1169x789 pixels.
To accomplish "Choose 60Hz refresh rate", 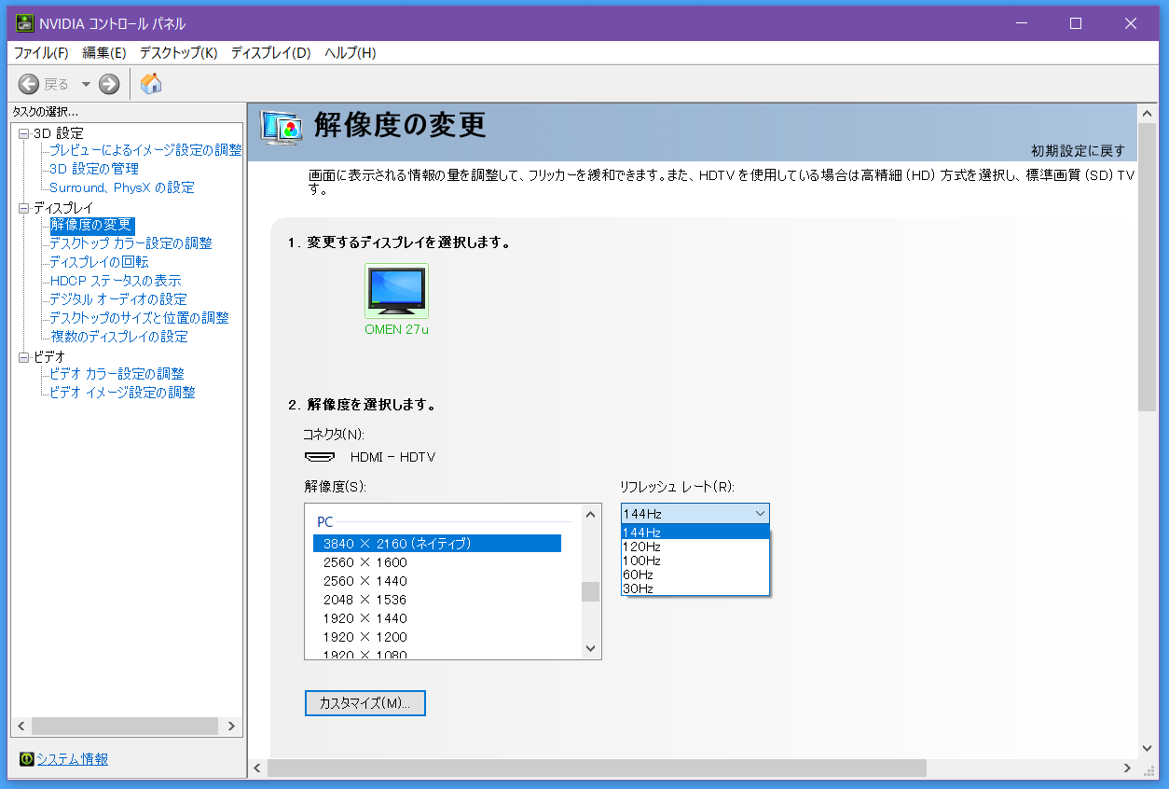I will pos(695,574).
